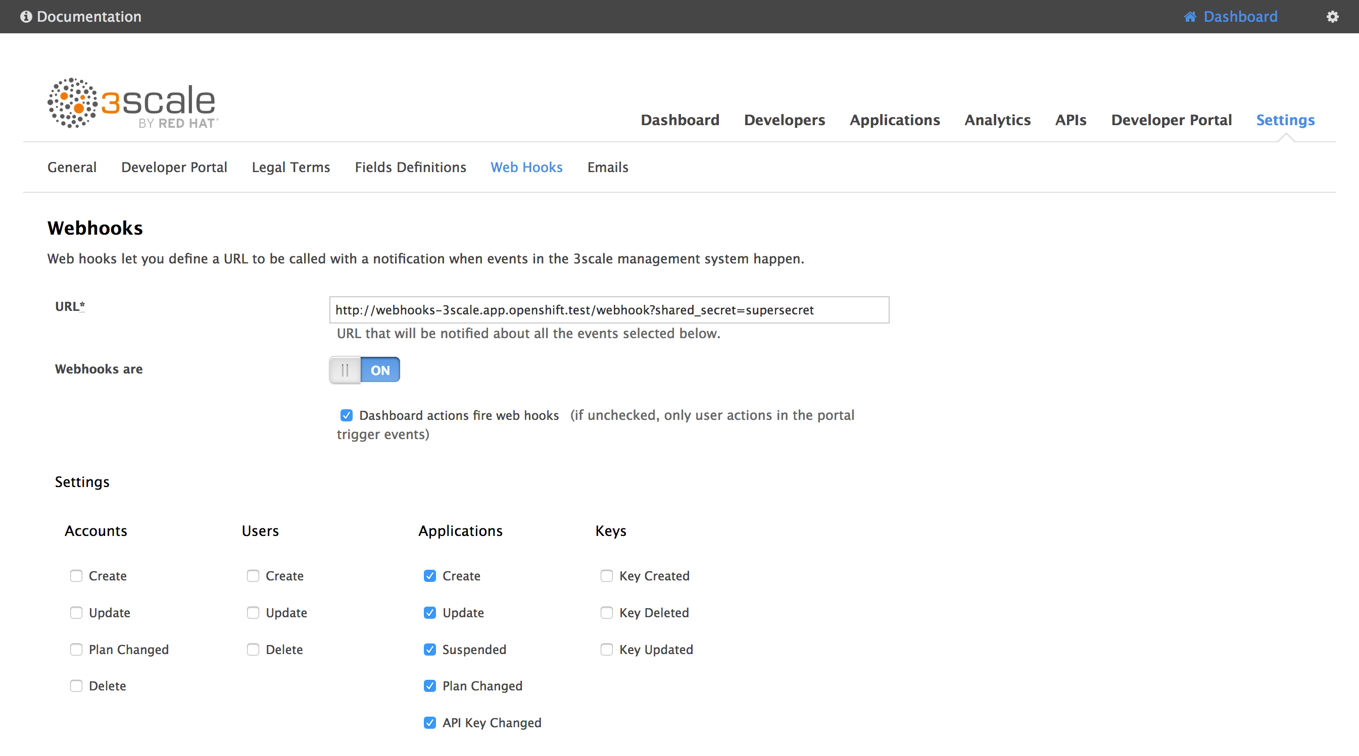Open Developers main navigation item
1359x756 pixels.
tap(785, 120)
